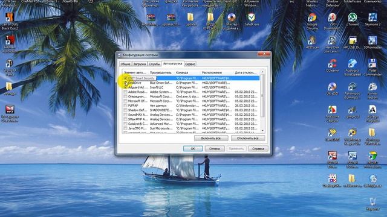The width and height of the screenshot is (387, 217).
Task: Click the Справка button
Action: click(x=258, y=149)
